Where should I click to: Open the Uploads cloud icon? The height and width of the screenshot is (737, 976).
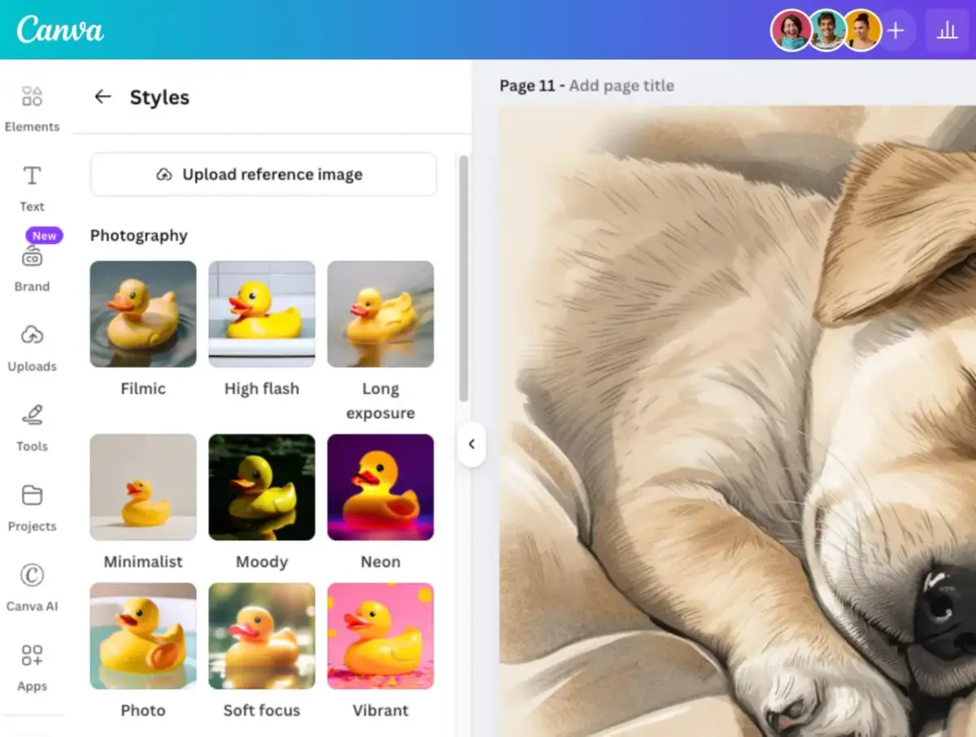[32, 336]
